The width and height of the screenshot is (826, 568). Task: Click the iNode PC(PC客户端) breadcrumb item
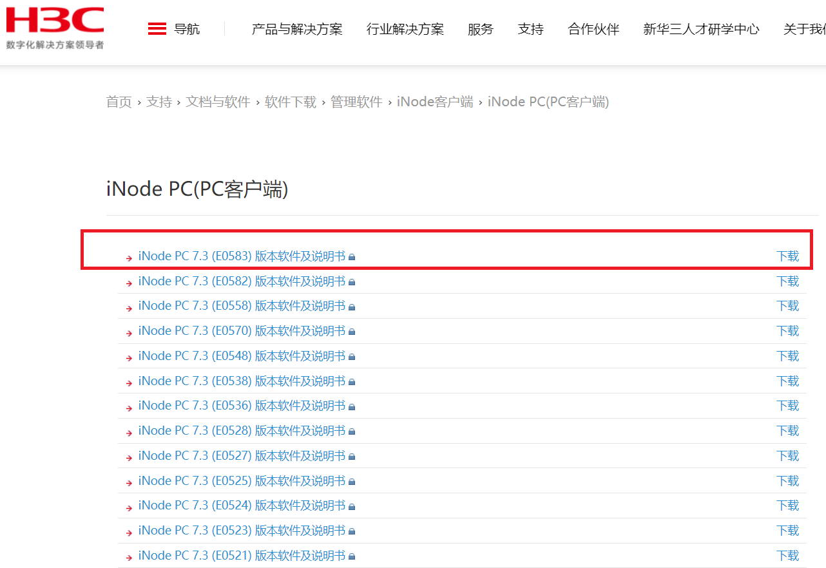click(548, 102)
